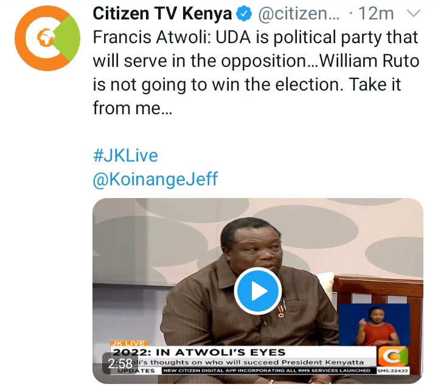The width and height of the screenshot is (438, 390).
Task: Click the orange JK LIVE tag
Action: click(129, 343)
